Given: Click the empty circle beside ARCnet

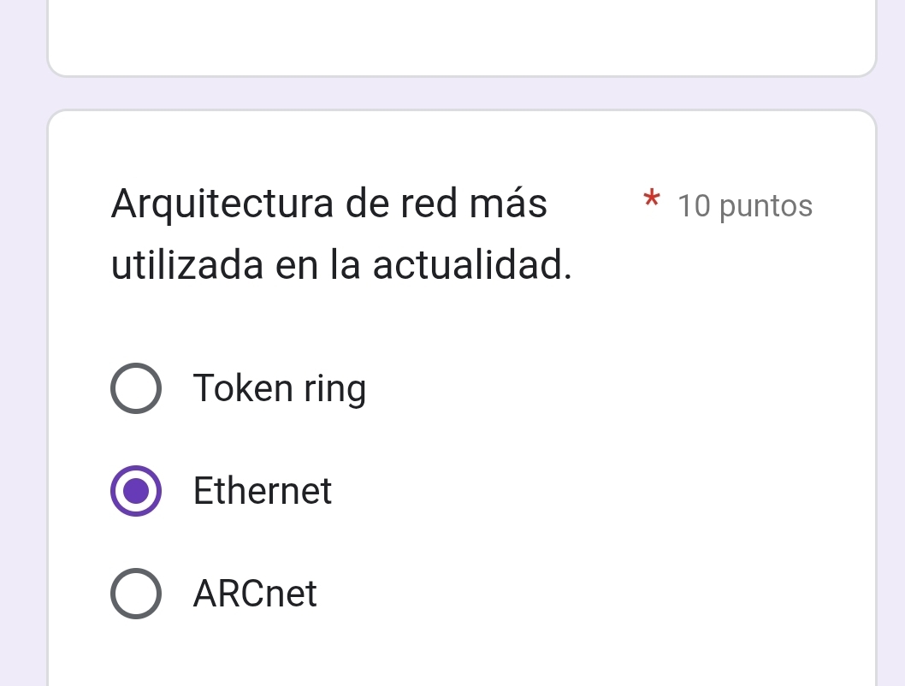Looking at the screenshot, I should point(135,593).
